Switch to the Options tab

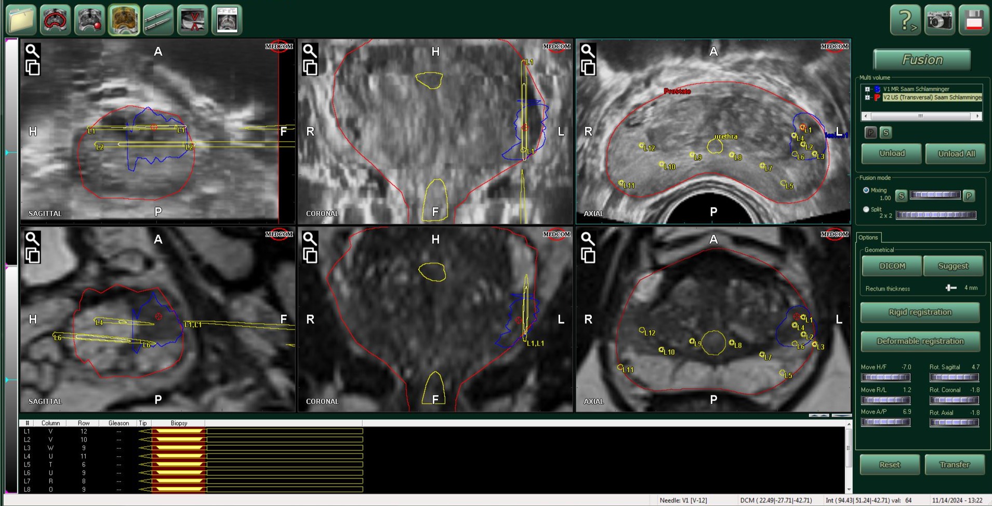coord(868,238)
